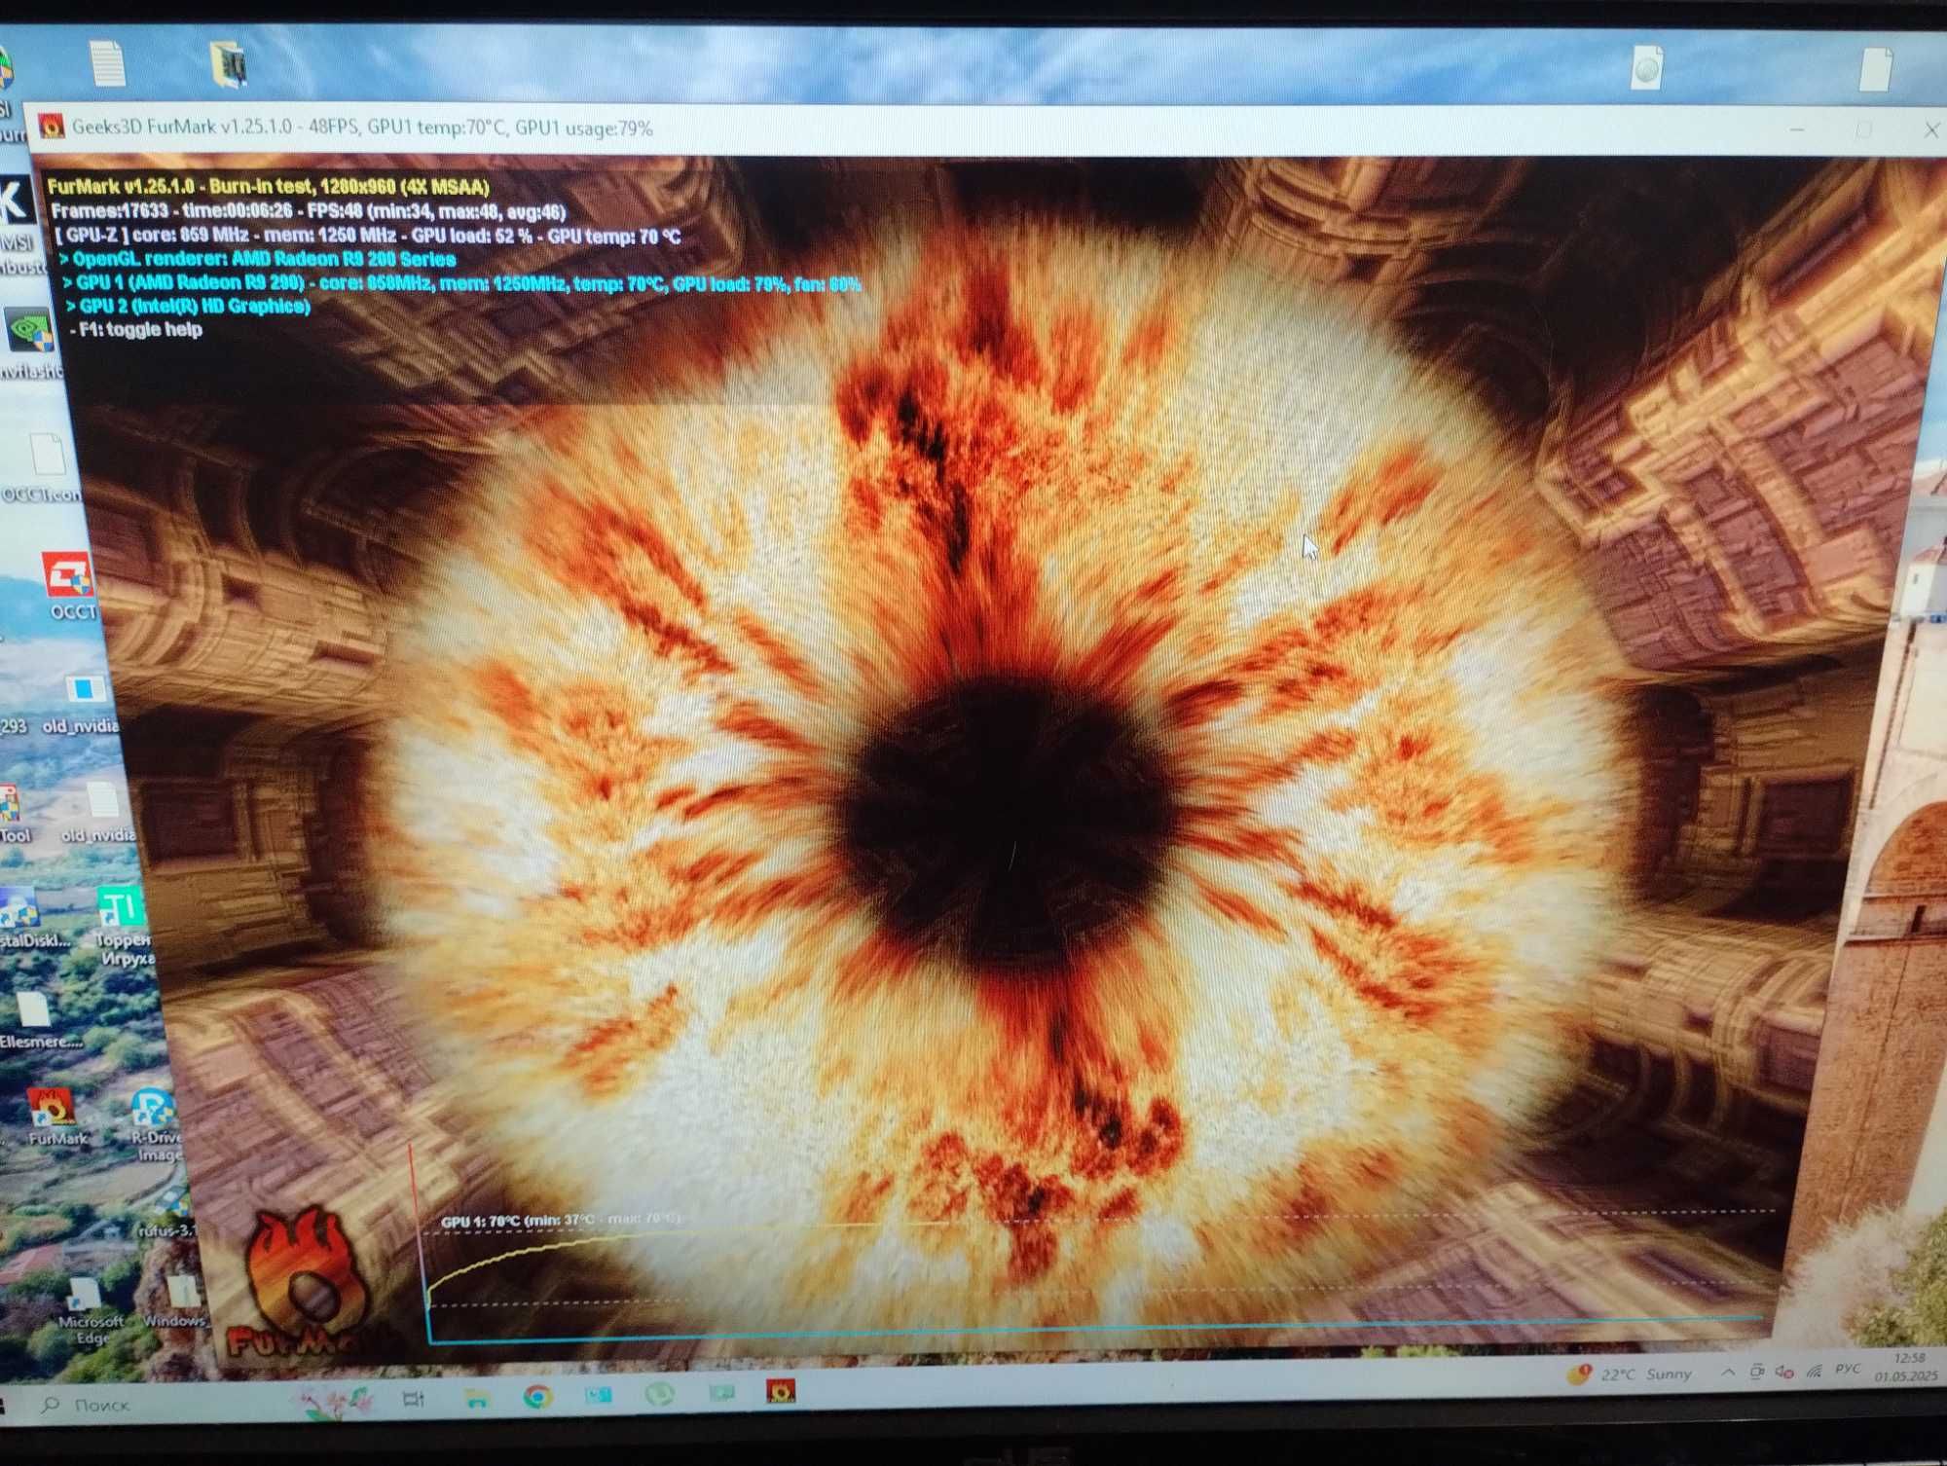Select the old_nvidia icon with blue window
1947x1466 pixels.
pyautogui.click(x=82, y=703)
